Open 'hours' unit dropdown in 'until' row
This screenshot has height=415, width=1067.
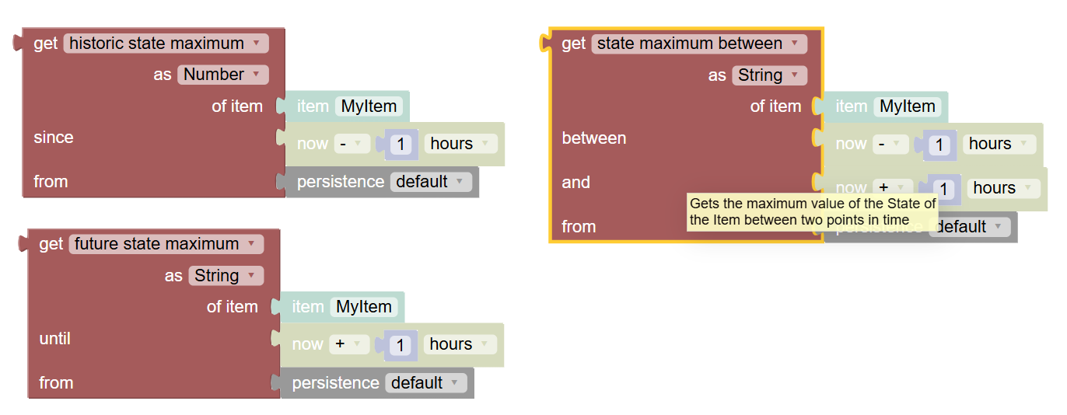pos(460,344)
